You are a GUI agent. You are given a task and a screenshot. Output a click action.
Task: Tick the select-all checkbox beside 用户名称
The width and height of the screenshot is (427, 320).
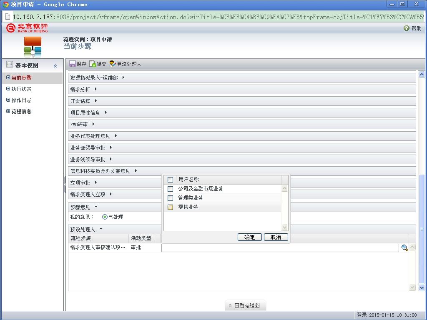[170, 180]
